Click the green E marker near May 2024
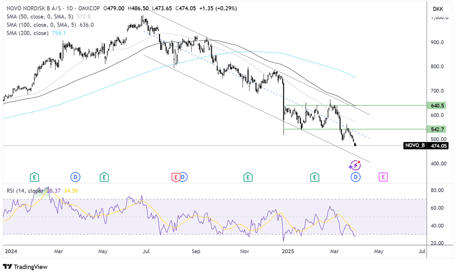Viewport: 458px width, 275px height. coord(104,177)
